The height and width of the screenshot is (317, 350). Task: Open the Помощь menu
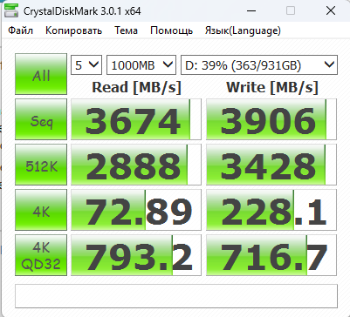pyautogui.click(x=171, y=30)
